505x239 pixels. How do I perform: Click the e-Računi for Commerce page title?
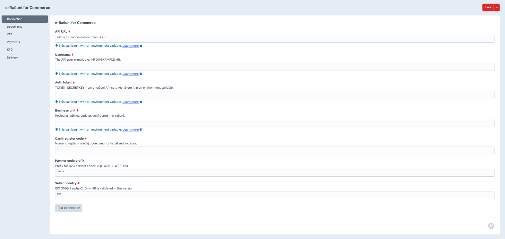(28, 8)
